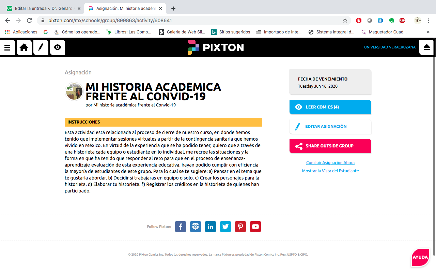Screen dimensions: 436x273
Task: Open Pixton Pinterest page icon
Action: pos(240,227)
